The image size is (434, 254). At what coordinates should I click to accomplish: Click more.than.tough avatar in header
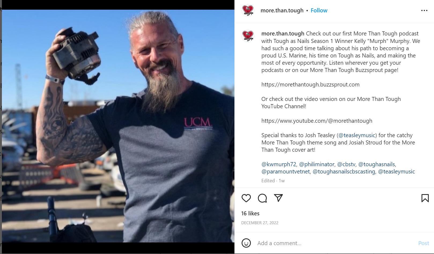coord(248,10)
